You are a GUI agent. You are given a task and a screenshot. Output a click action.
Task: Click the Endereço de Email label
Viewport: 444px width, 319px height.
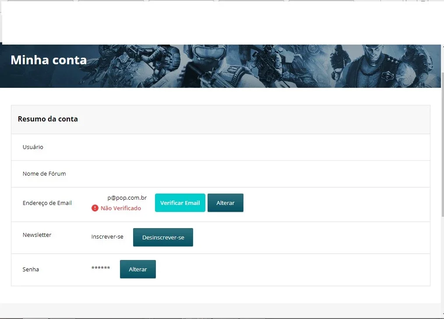[47, 203]
